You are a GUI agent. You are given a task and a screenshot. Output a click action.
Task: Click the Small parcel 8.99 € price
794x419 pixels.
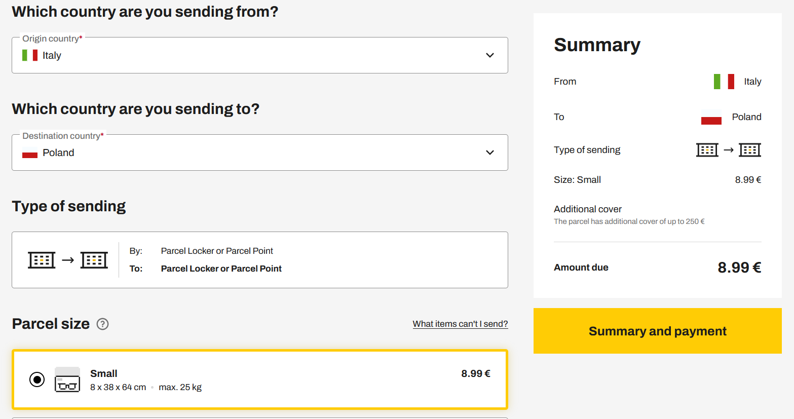coord(475,374)
